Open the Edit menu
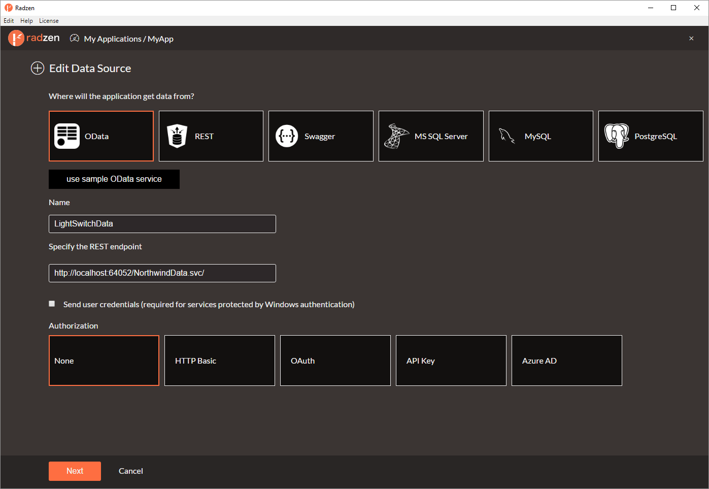This screenshot has width=709, height=489. tap(9, 21)
